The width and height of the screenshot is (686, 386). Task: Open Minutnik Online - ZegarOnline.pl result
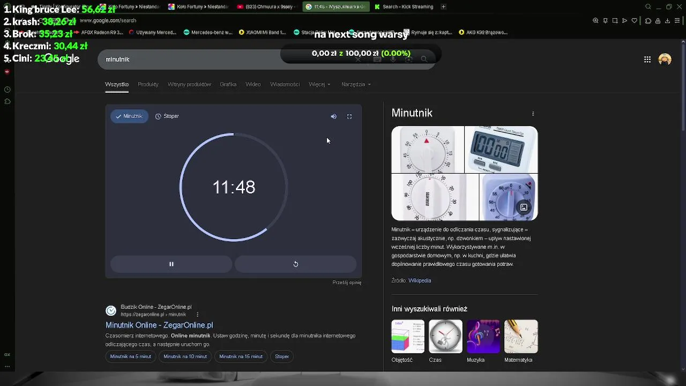coord(159,325)
